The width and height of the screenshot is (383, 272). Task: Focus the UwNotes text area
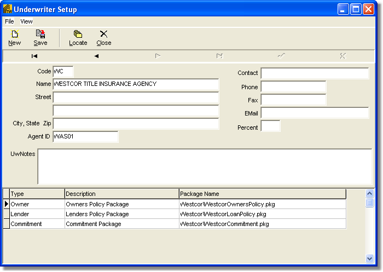204,166
